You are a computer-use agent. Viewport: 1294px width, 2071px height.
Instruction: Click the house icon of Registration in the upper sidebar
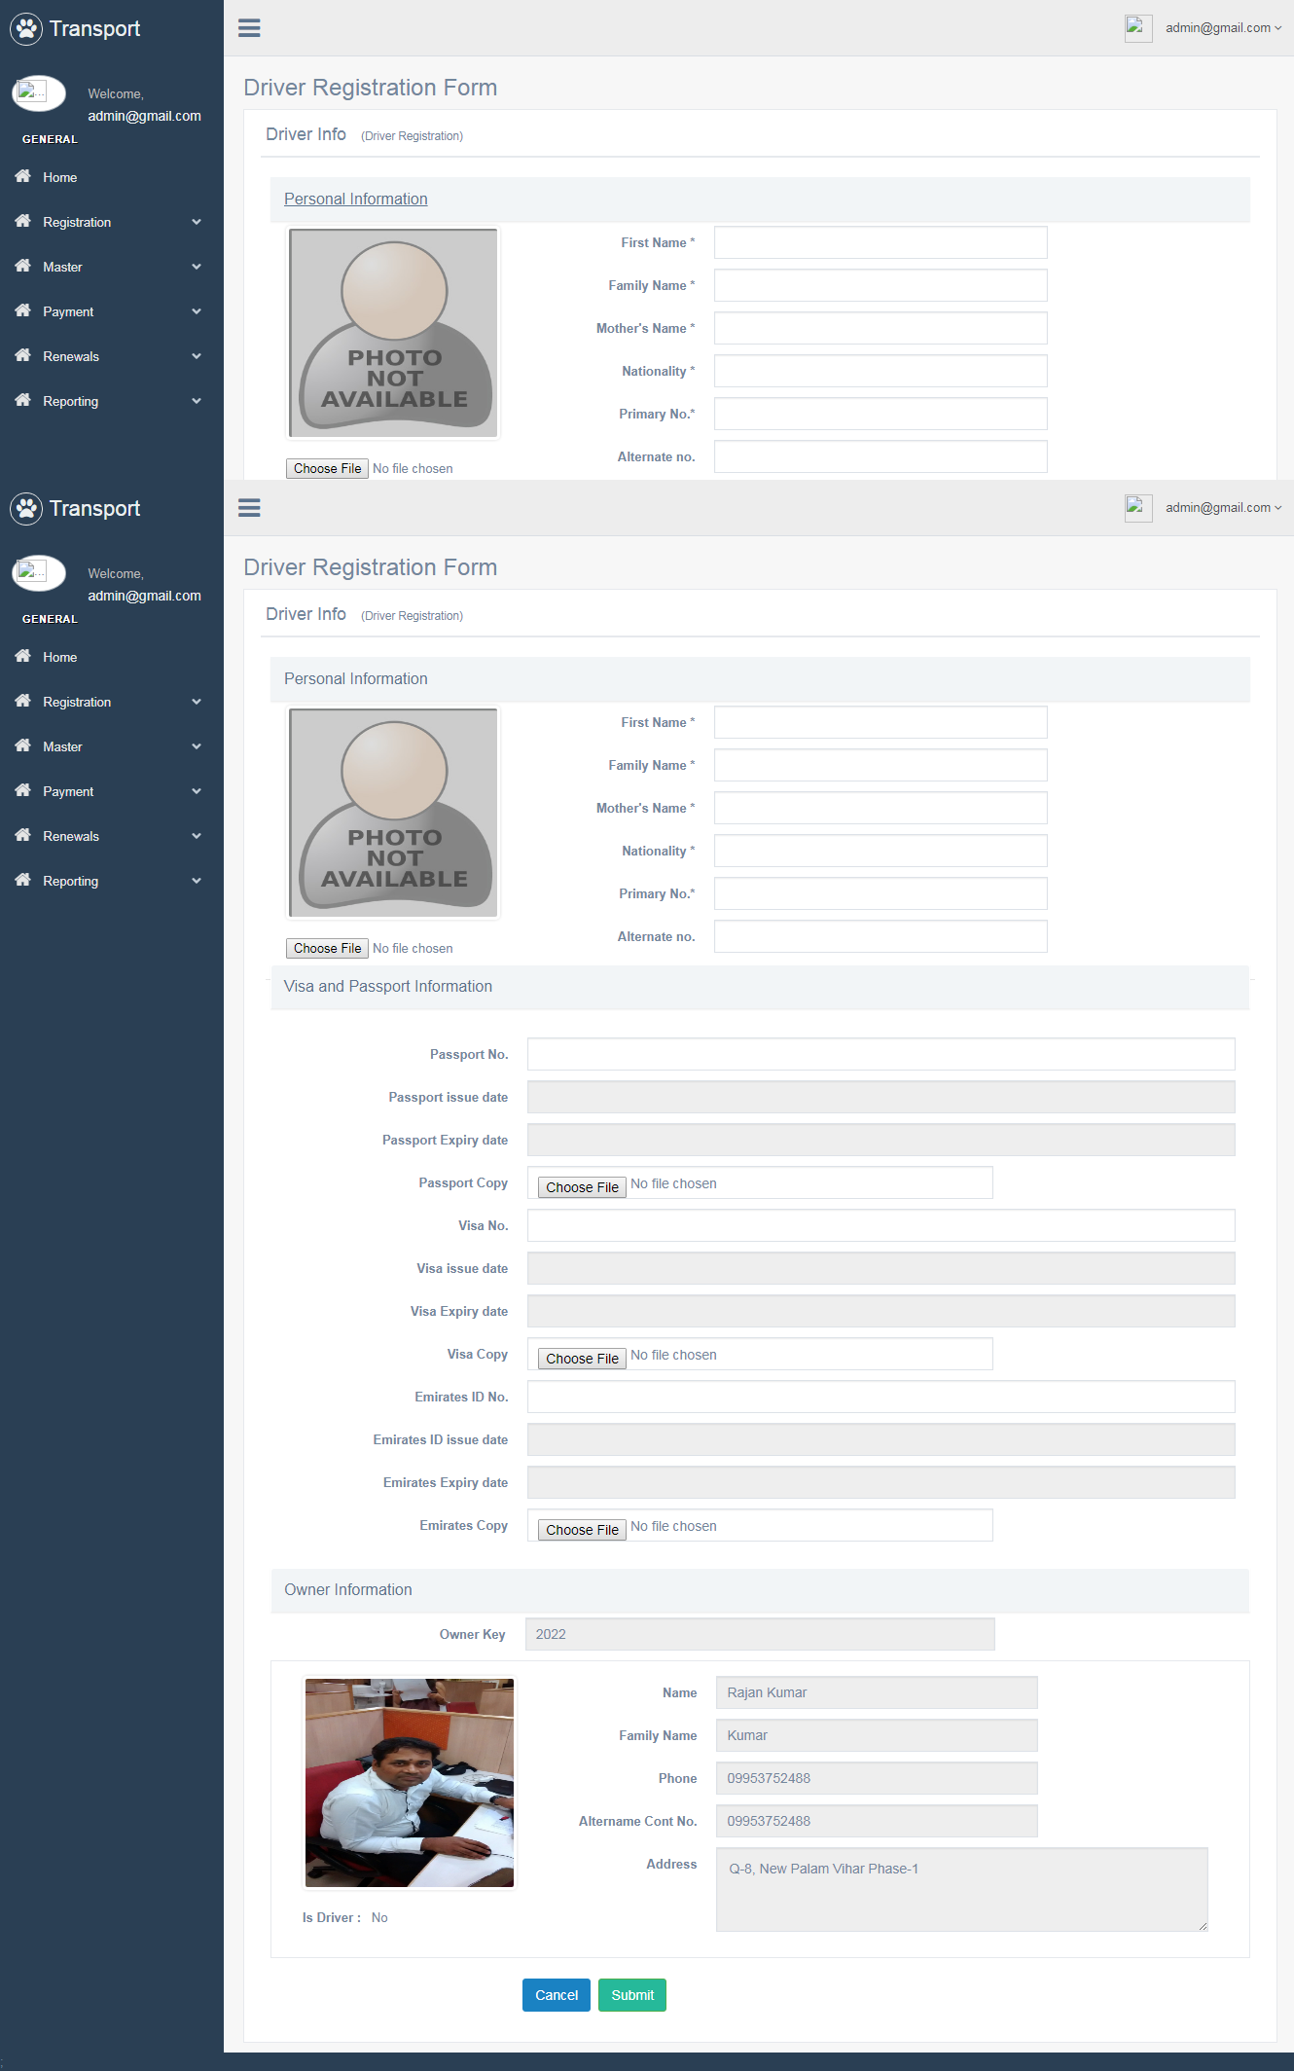click(x=23, y=221)
